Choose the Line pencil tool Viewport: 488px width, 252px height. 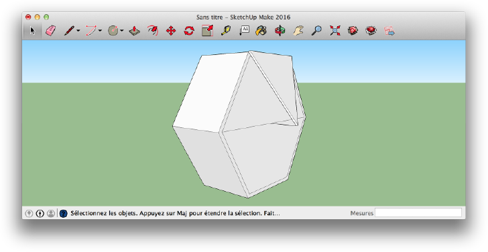coord(69,30)
